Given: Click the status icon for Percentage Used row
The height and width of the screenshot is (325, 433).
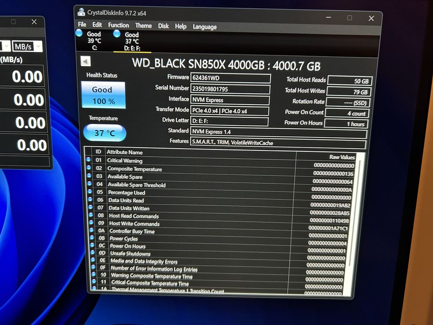Looking at the screenshot, I should 90,191.
